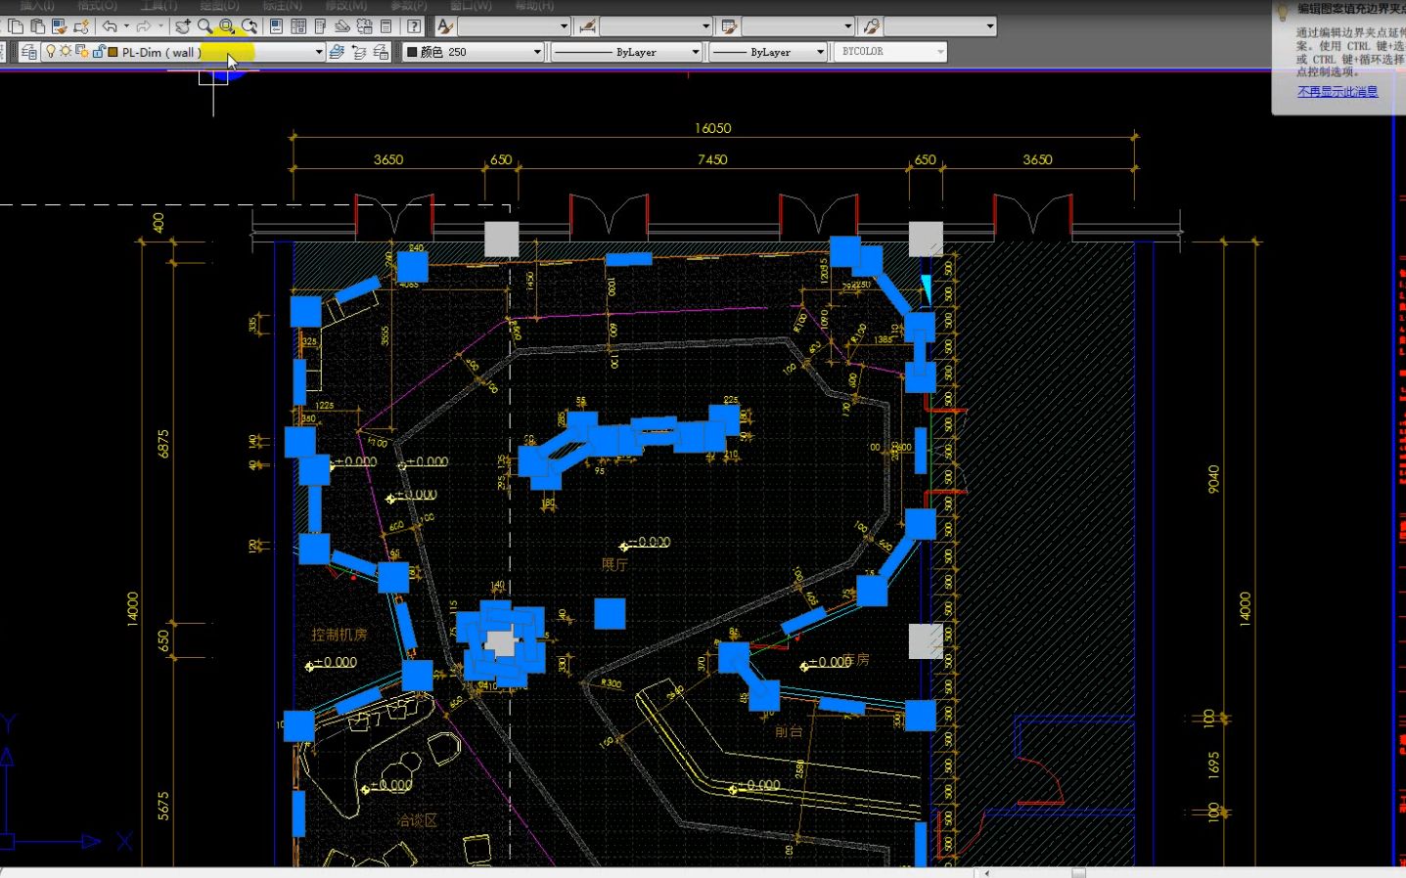Activate the Zoom realtime magnifier

204,26
